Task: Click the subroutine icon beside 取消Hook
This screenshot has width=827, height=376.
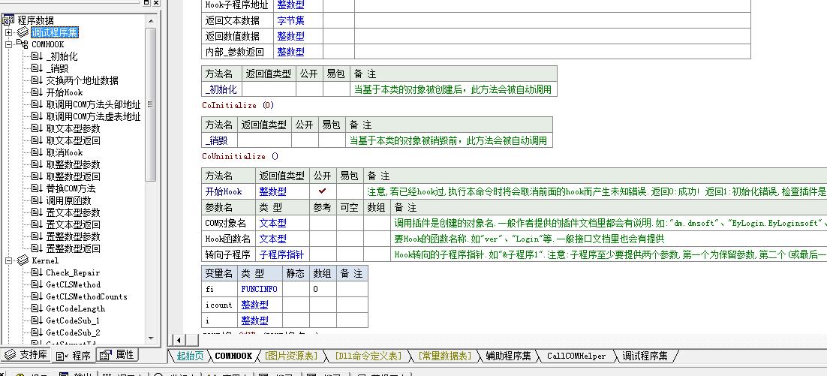Action: click(37, 152)
